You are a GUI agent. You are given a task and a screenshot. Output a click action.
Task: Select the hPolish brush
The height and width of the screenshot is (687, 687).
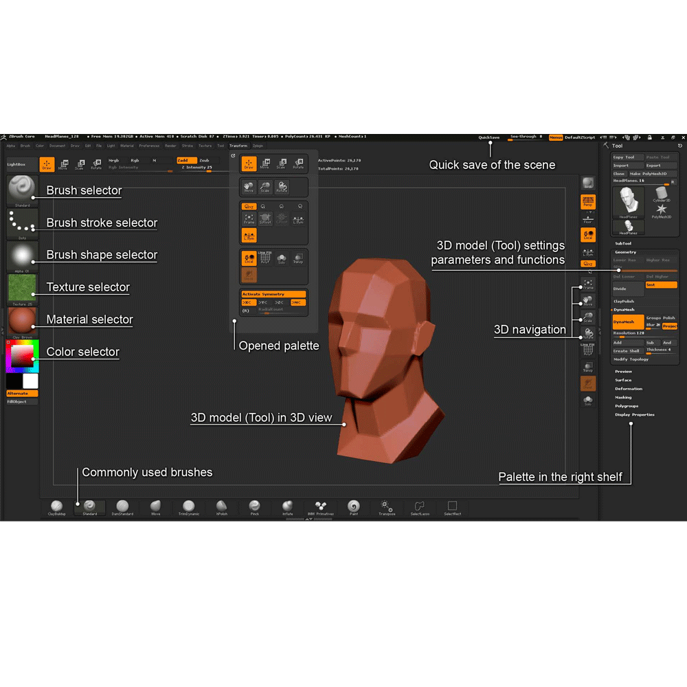point(222,508)
